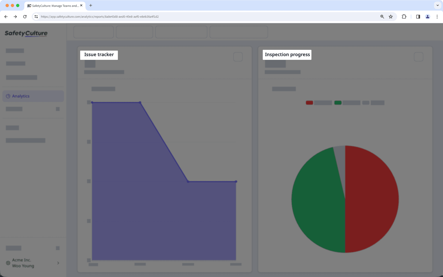Image resolution: width=443 pixels, height=277 pixels.
Task: Open the tab list chevron at top right
Action: (437, 5)
